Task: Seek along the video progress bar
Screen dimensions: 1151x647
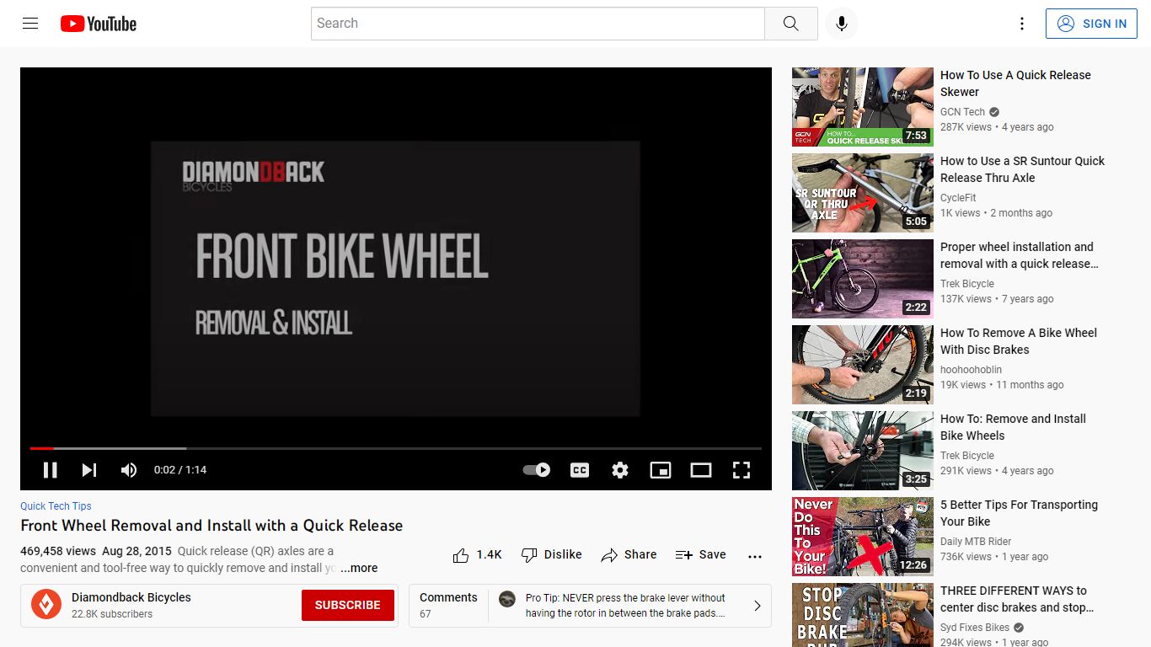Action: (396, 448)
